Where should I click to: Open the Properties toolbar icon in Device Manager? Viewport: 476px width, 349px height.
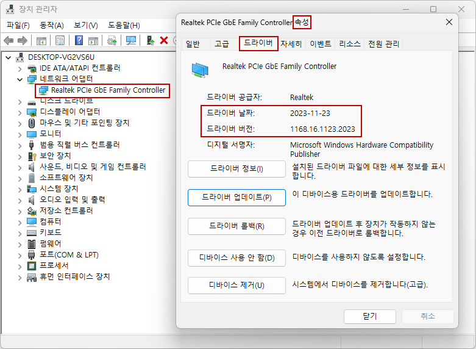coord(60,40)
